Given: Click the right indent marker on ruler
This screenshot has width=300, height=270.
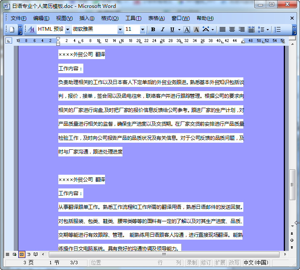Looking at the screenshot, I should pyautogui.click(x=243, y=42).
